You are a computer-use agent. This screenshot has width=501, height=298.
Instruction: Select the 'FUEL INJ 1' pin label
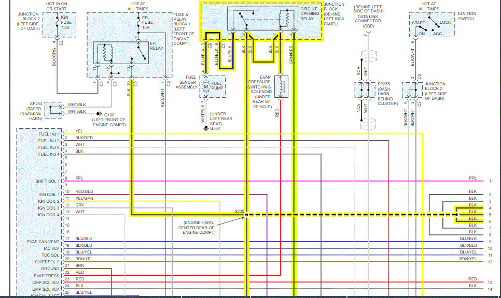click(49, 134)
